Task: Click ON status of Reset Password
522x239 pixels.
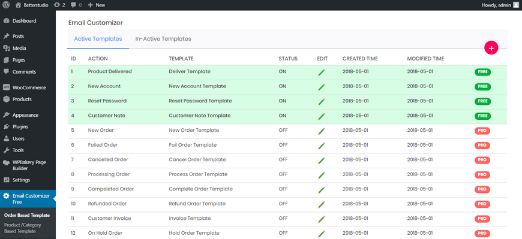Action: pyautogui.click(x=283, y=101)
